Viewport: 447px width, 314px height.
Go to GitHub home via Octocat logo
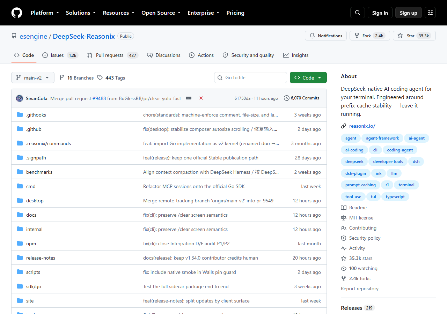[x=17, y=13]
